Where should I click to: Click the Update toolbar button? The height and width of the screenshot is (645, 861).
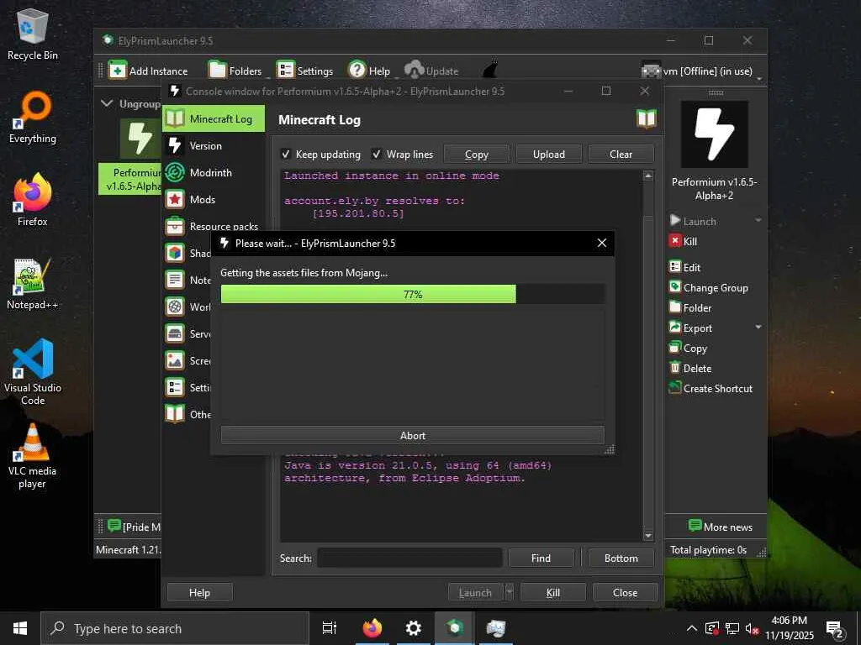(x=431, y=71)
